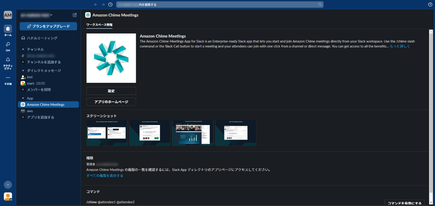Click the コマンドを有効にする button
435x206 pixels.
[405, 203]
